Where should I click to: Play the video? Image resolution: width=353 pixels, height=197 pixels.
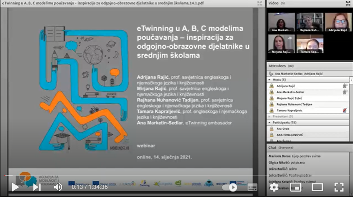coord(15,187)
